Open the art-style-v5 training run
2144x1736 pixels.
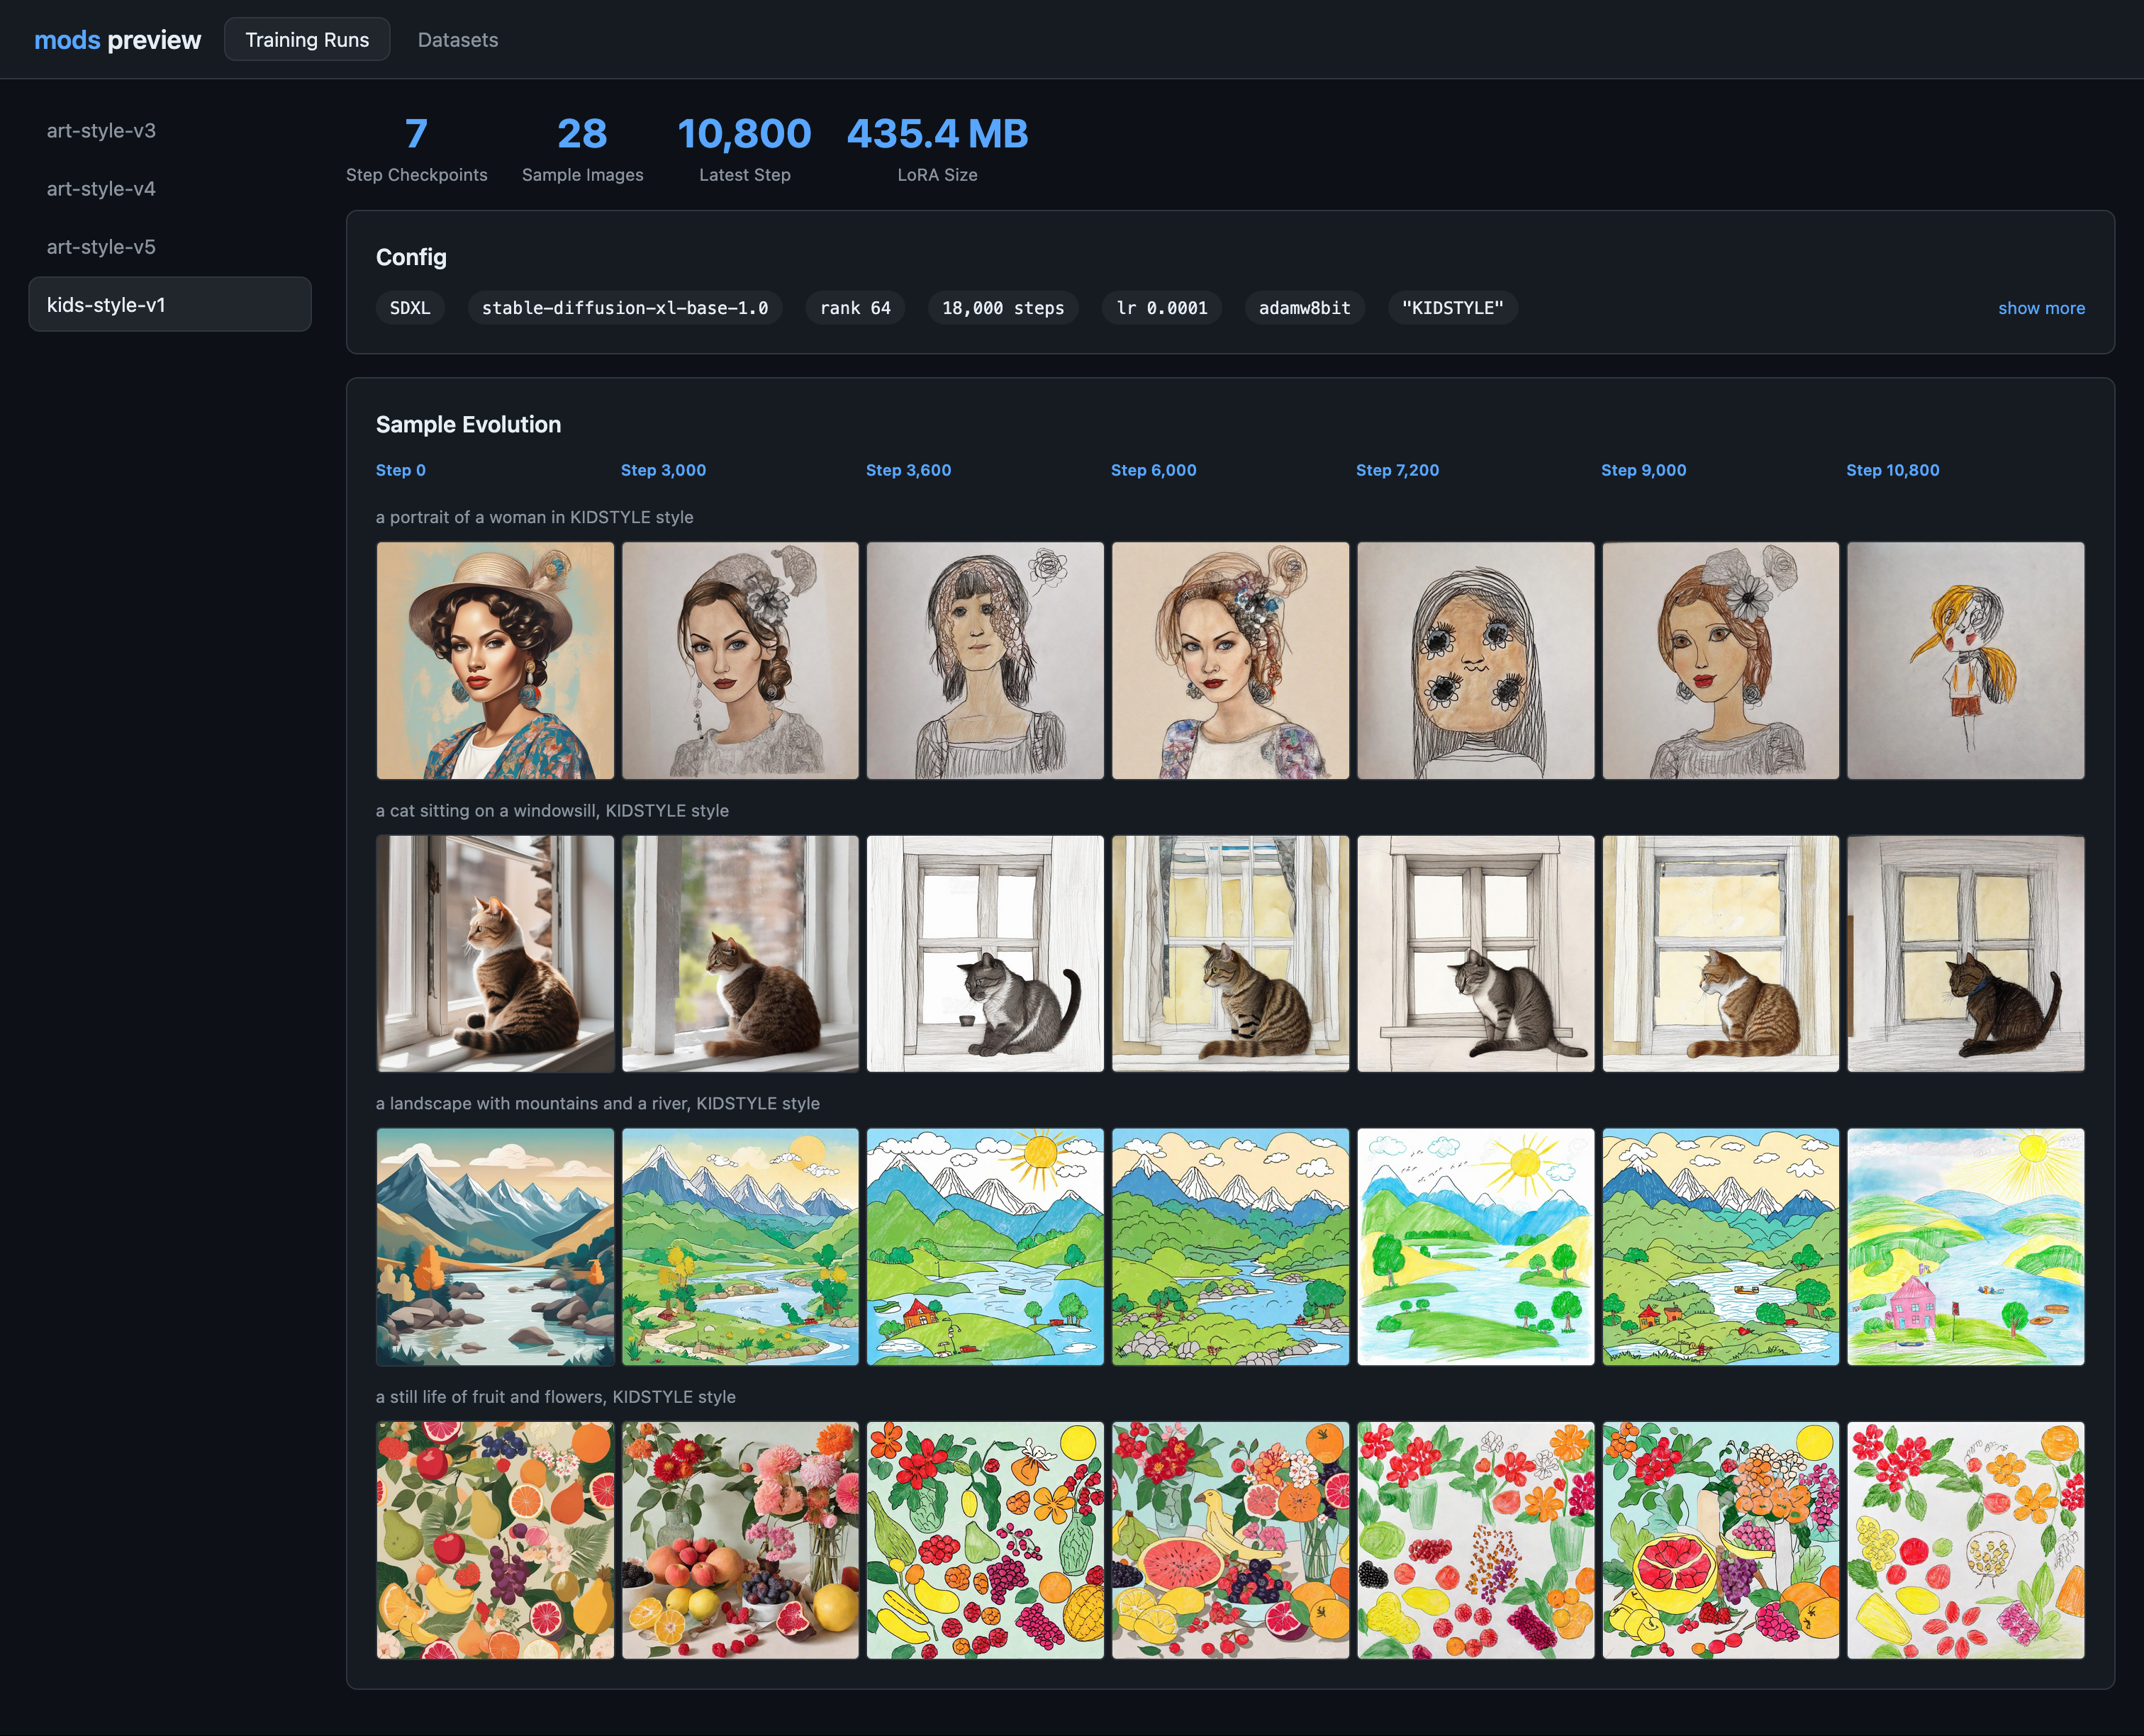(101, 247)
